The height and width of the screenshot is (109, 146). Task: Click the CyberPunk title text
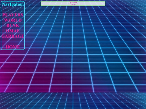pos(73,2)
